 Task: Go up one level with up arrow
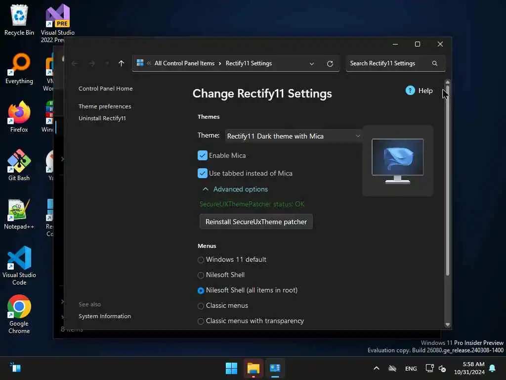122,63
